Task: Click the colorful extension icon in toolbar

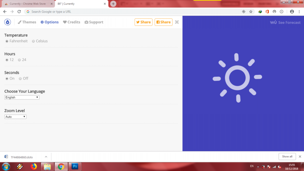Action: [x=260, y=12]
